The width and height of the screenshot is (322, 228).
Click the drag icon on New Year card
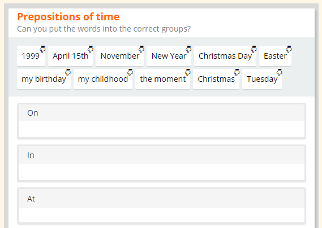(188, 49)
